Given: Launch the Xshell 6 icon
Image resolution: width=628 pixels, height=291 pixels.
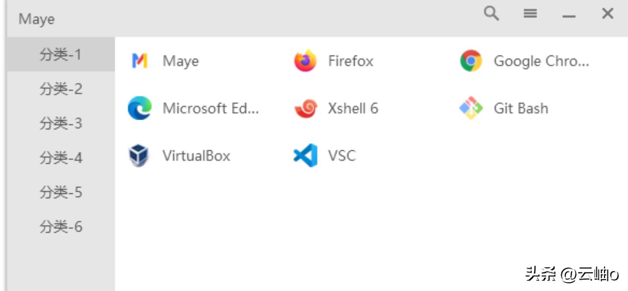Looking at the screenshot, I should coord(305,108).
